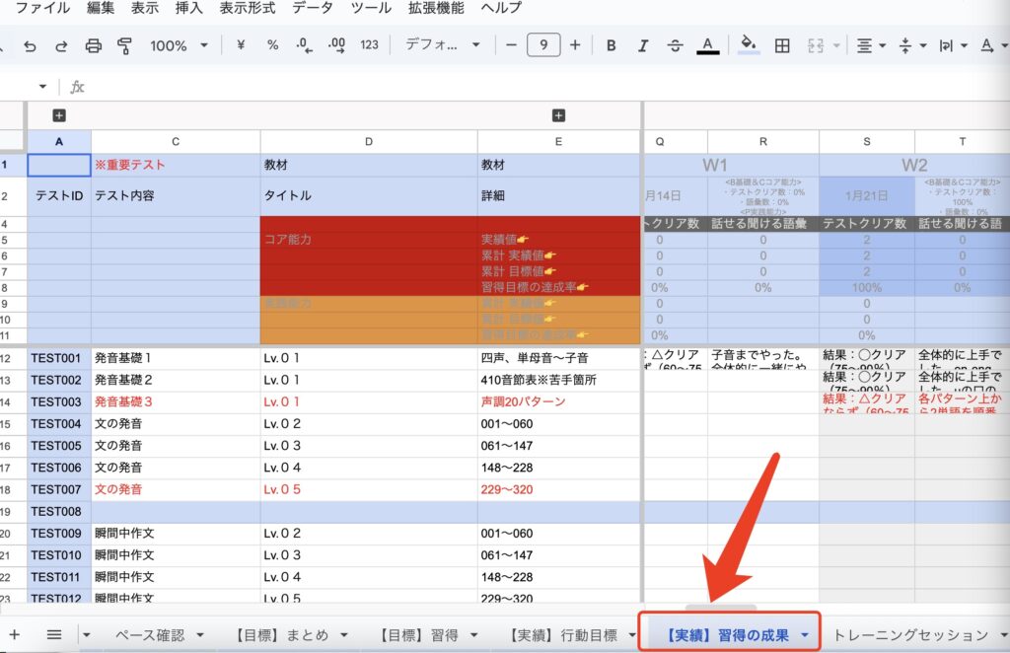Toggle bold formatting
The height and width of the screenshot is (653, 1010).
[x=612, y=45]
